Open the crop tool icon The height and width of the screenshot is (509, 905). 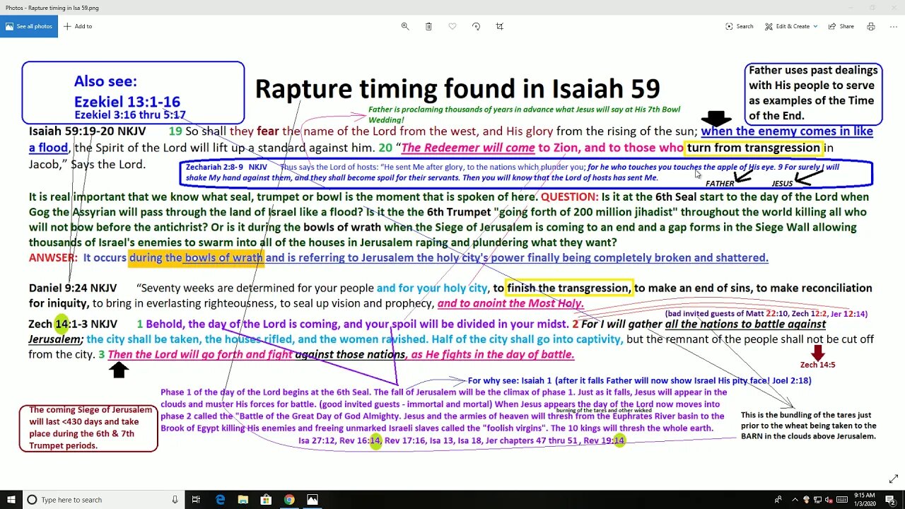tap(500, 26)
